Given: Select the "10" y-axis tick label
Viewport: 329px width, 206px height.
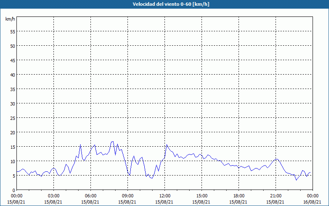Looking at the screenshot, I should point(13,161).
